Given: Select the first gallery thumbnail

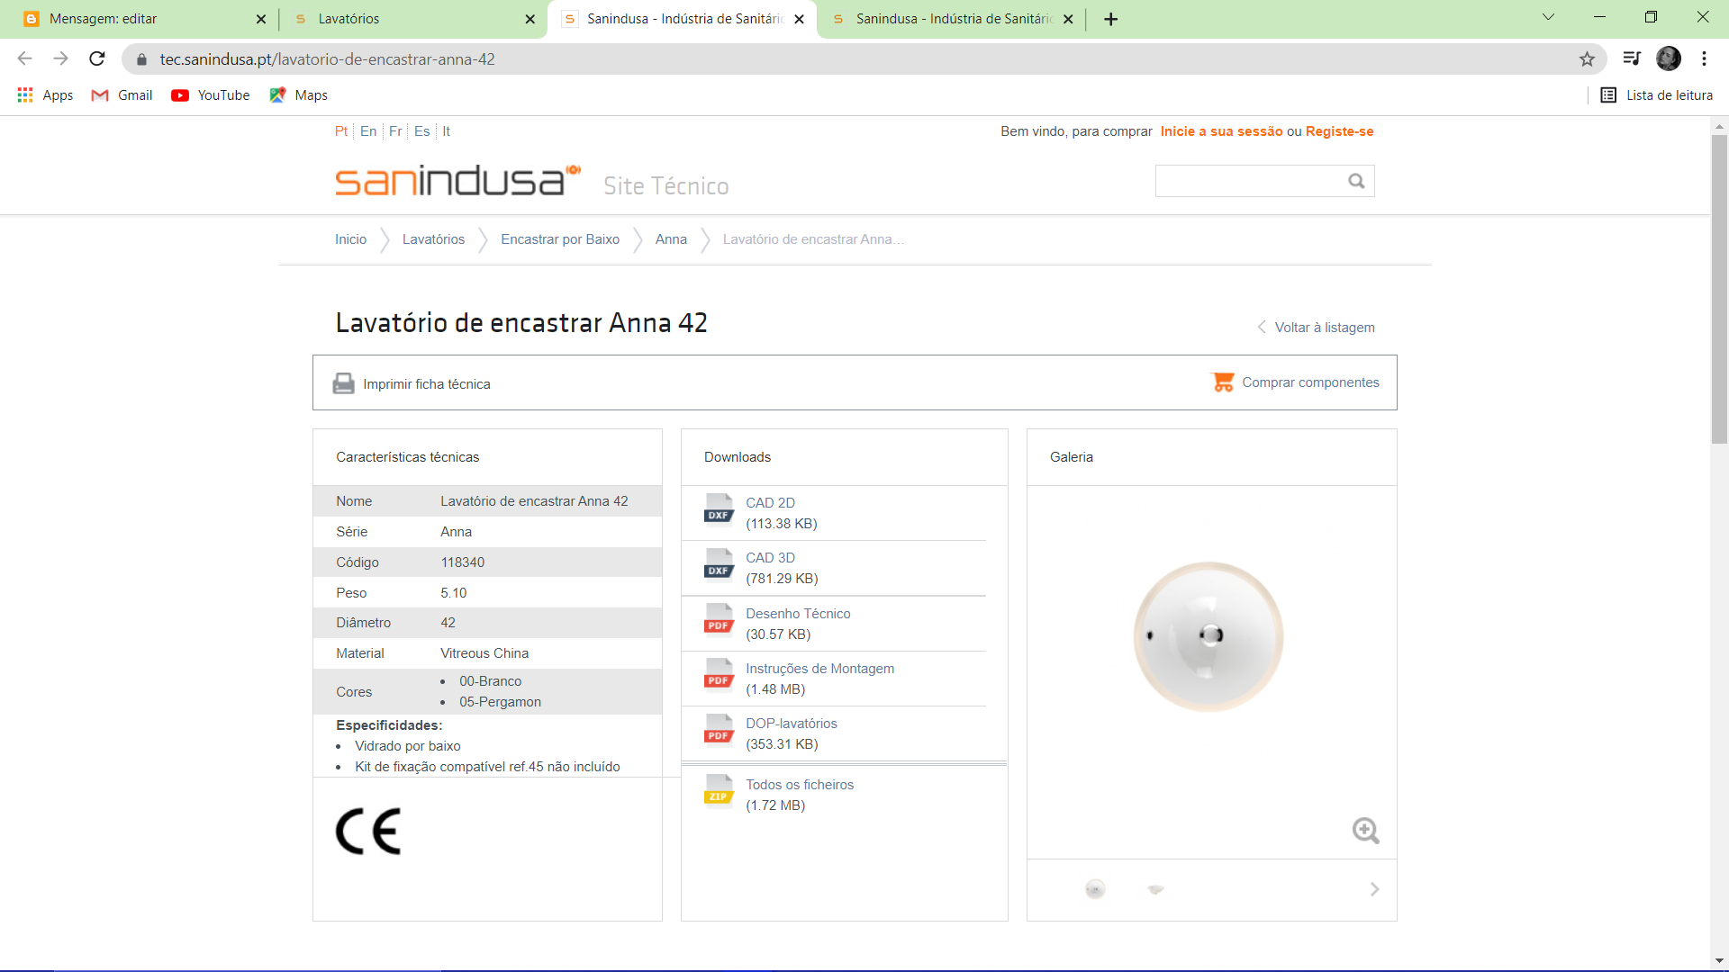Looking at the screenshot, I should point(1095,889).
